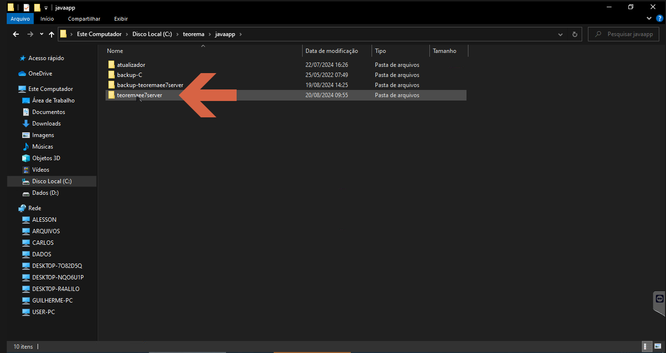Screen dimensions: 666x353
Task: Go forward with the right arrow button
Action: pyautogui.click(x=30, y=34)
